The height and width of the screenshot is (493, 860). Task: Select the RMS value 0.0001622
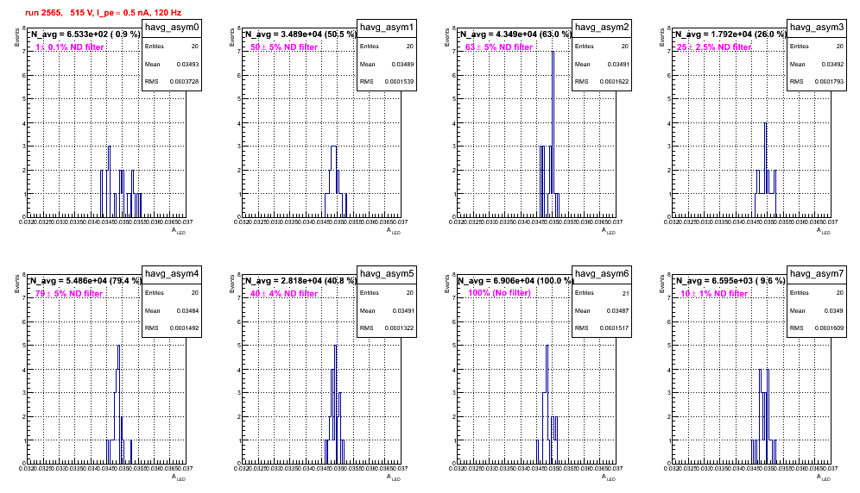(614, 82)
